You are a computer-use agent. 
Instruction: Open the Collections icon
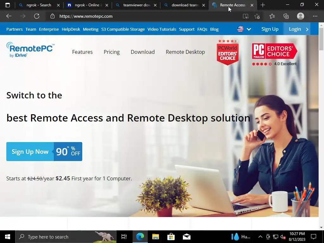click(286, 16)
